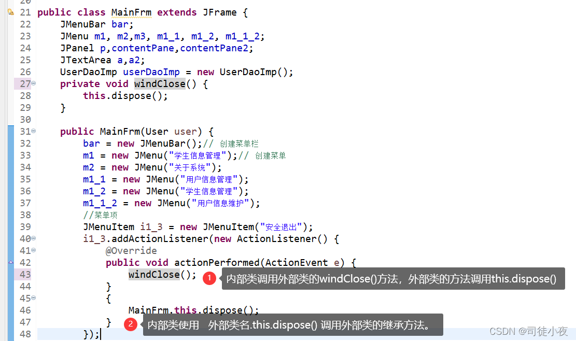This screenshot has width=576, height=341.
Task: Click this.dispose() on line 28
Action: (x=125, y=96)
